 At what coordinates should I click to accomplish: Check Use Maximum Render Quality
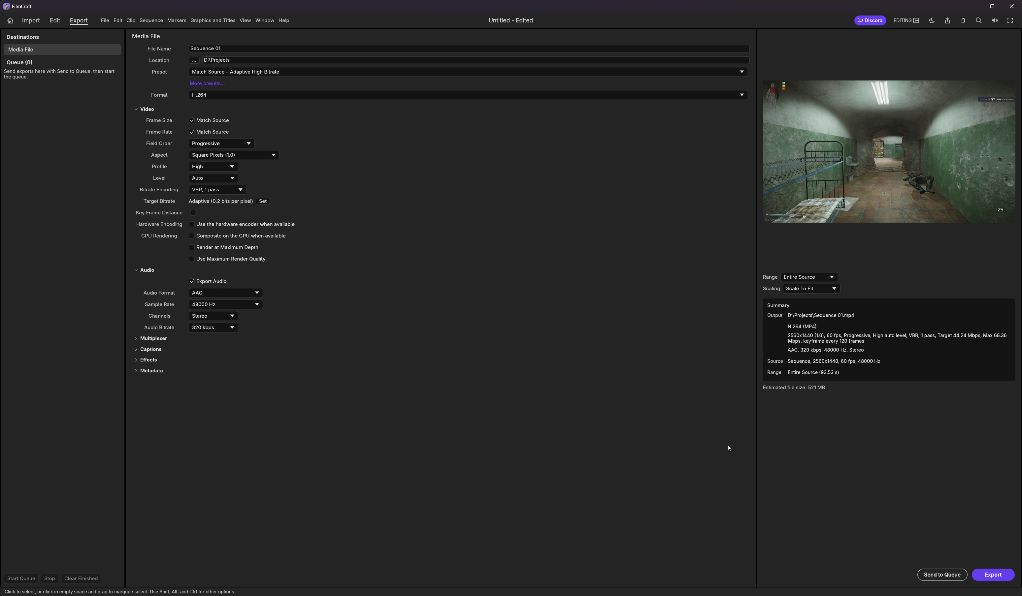tap(192, 259)
